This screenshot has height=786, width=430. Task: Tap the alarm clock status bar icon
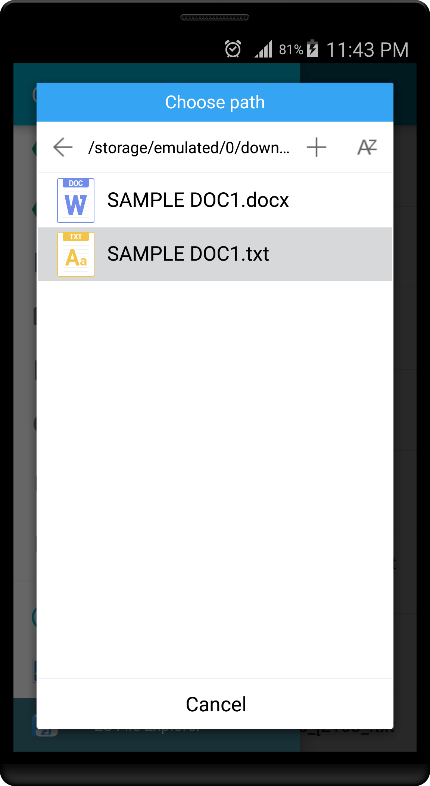[233, 49]
